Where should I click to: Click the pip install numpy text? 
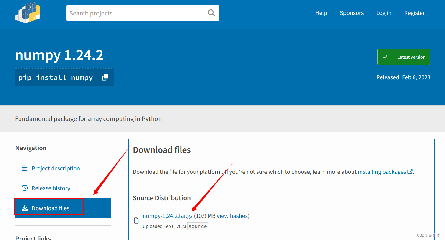56,77
